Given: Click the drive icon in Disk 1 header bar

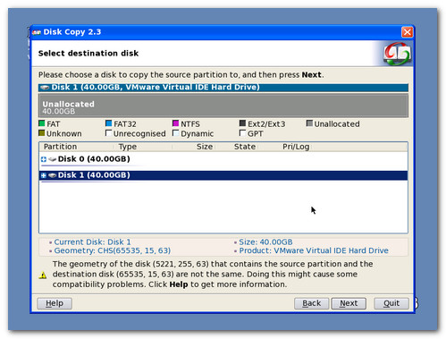Looking at the screenshot, I should click(x=45, y=88).
